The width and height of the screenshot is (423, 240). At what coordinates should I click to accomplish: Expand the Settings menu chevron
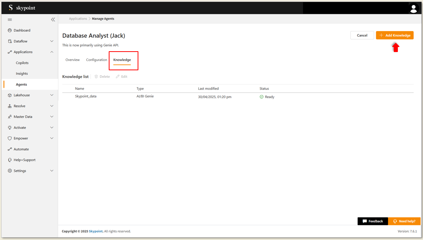click(52, 171)
